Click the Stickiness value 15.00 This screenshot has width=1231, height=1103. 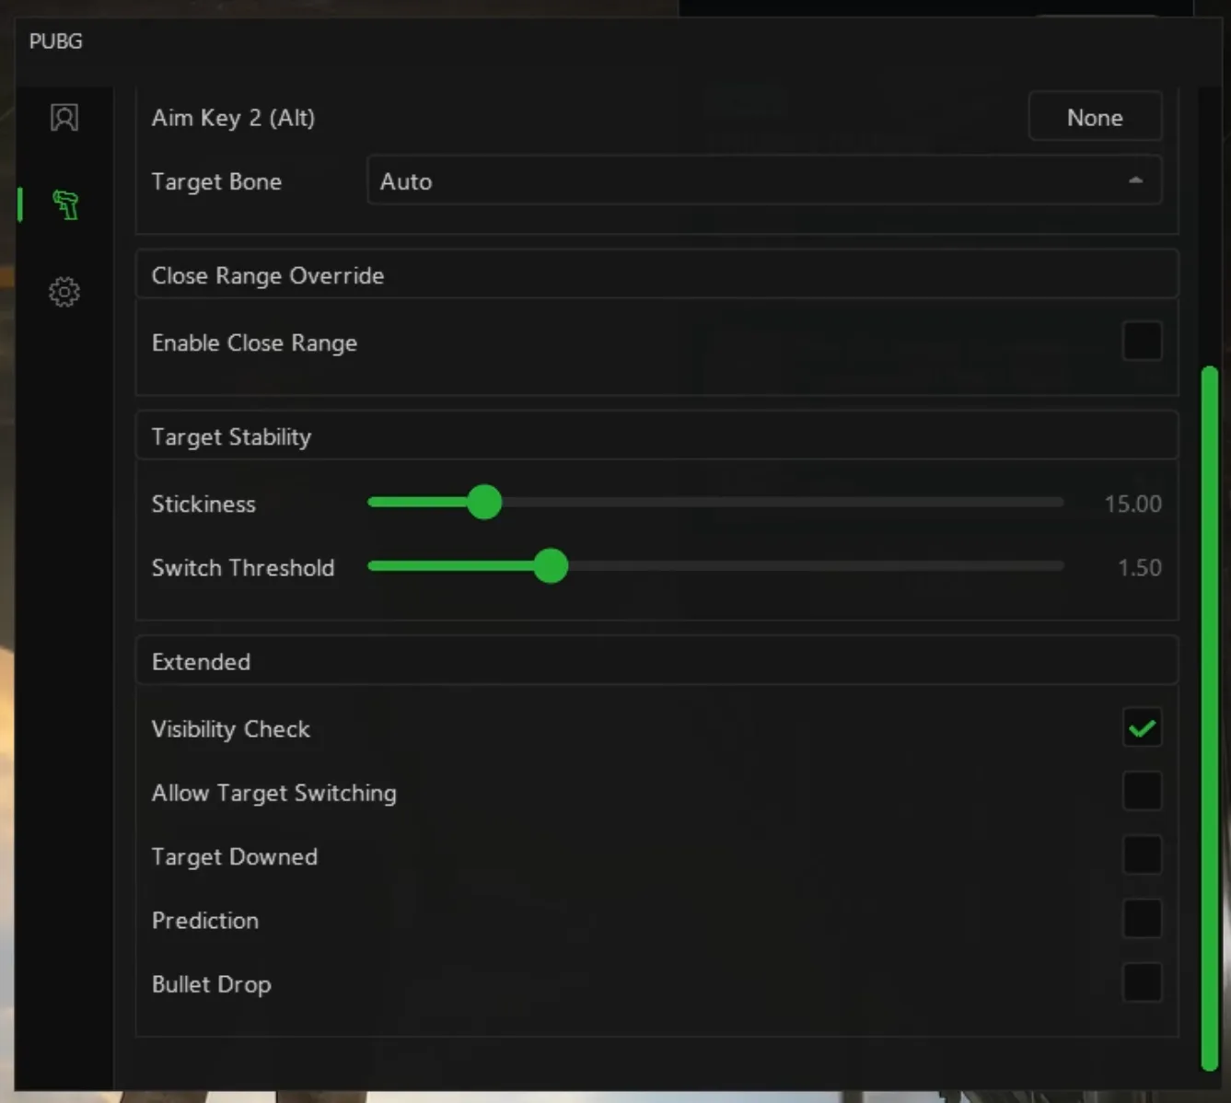click(1132, 504)
